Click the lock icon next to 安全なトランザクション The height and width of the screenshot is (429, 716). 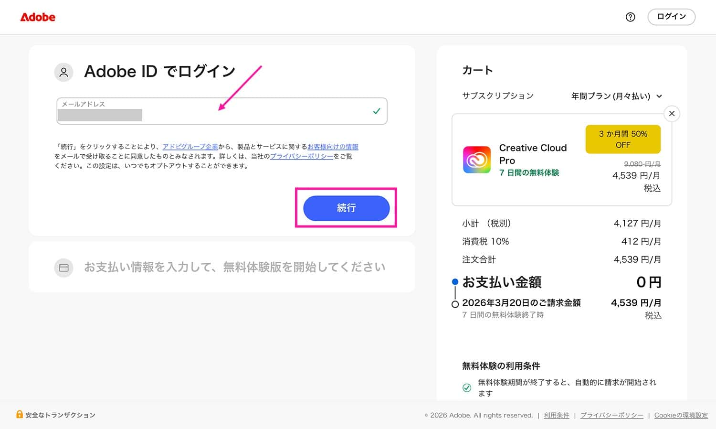coord(20,415)
